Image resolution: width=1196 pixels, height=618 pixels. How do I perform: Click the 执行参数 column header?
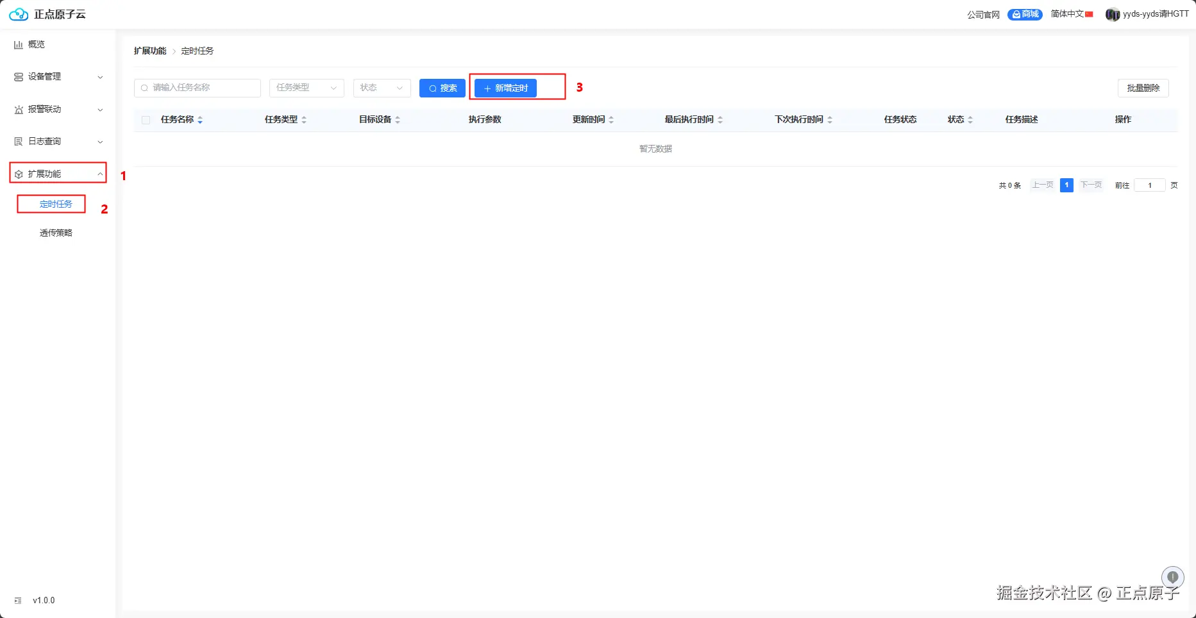pyautogui.click(x=485, y=120)
